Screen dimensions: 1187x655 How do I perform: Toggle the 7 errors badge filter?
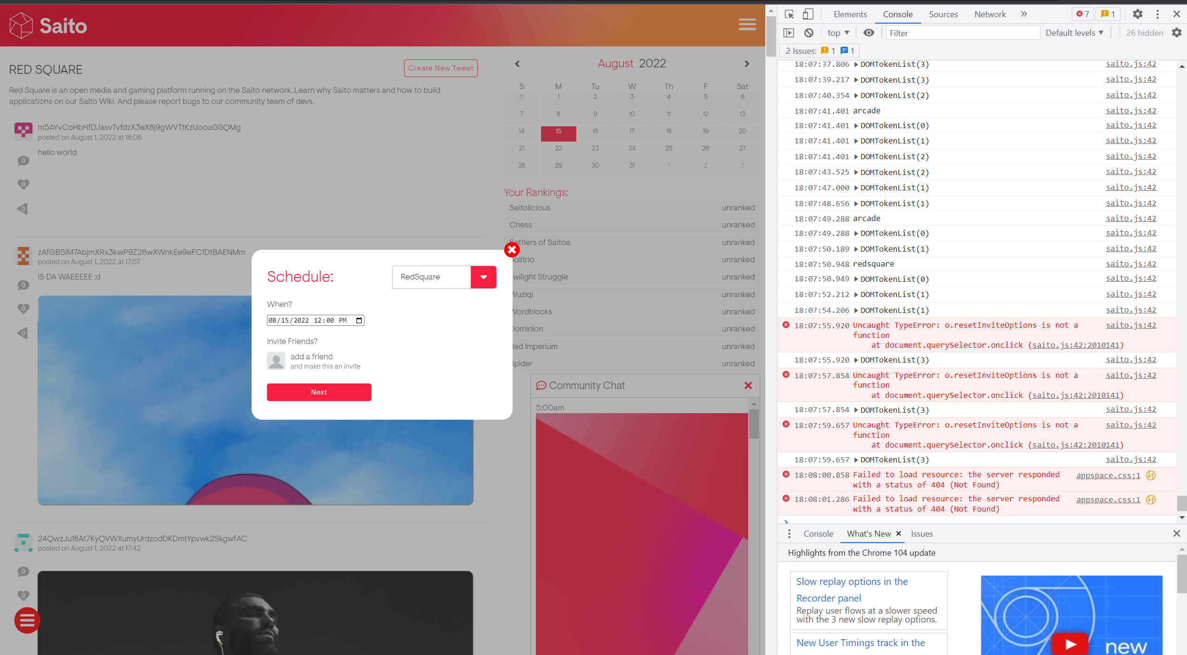(x=1083, y=14)
